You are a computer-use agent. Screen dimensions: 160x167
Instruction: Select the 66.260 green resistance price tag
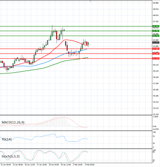[x=156, y=26]
